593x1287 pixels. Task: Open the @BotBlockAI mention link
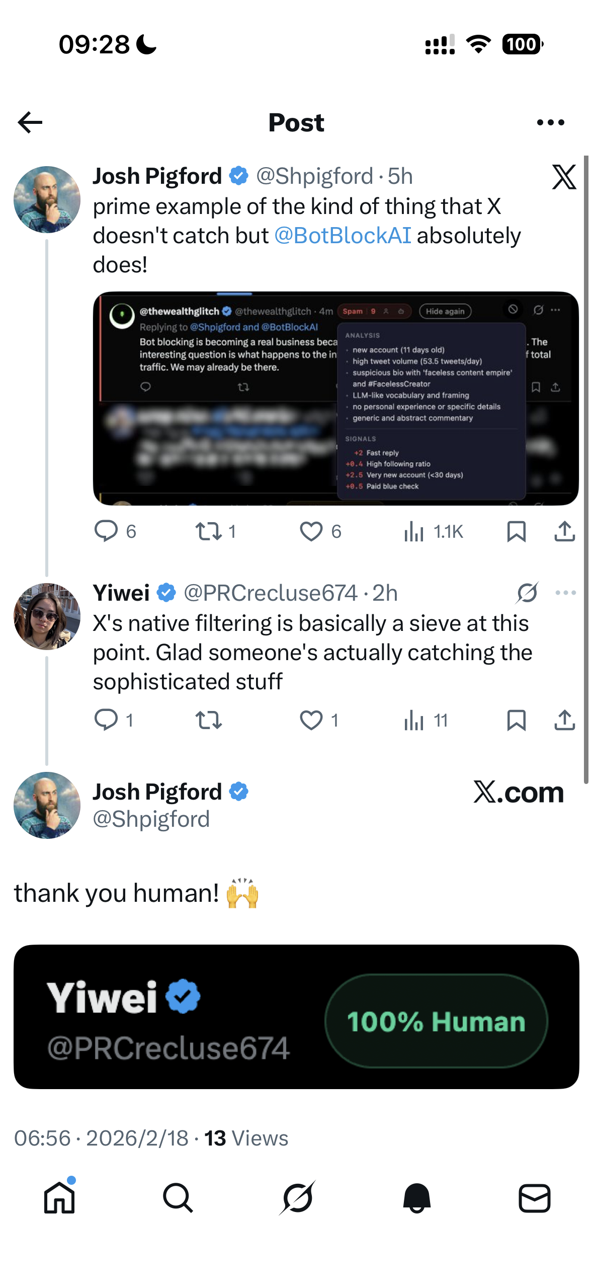coord(343,236)
